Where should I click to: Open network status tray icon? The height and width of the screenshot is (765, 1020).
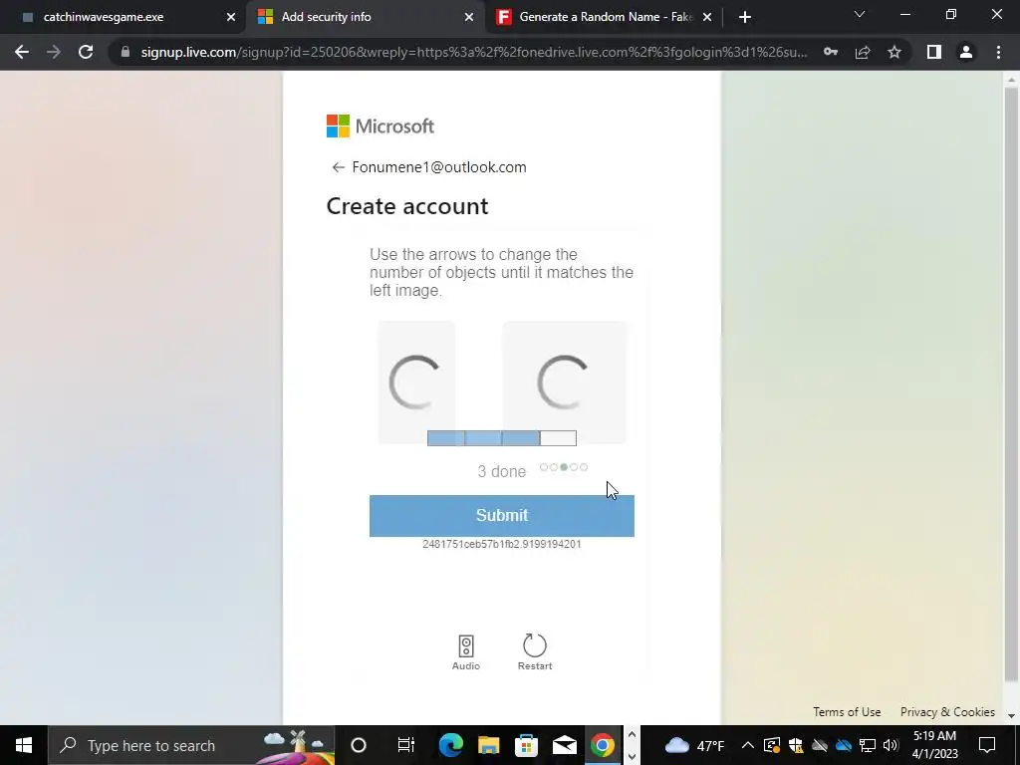[x=868, y=745]
